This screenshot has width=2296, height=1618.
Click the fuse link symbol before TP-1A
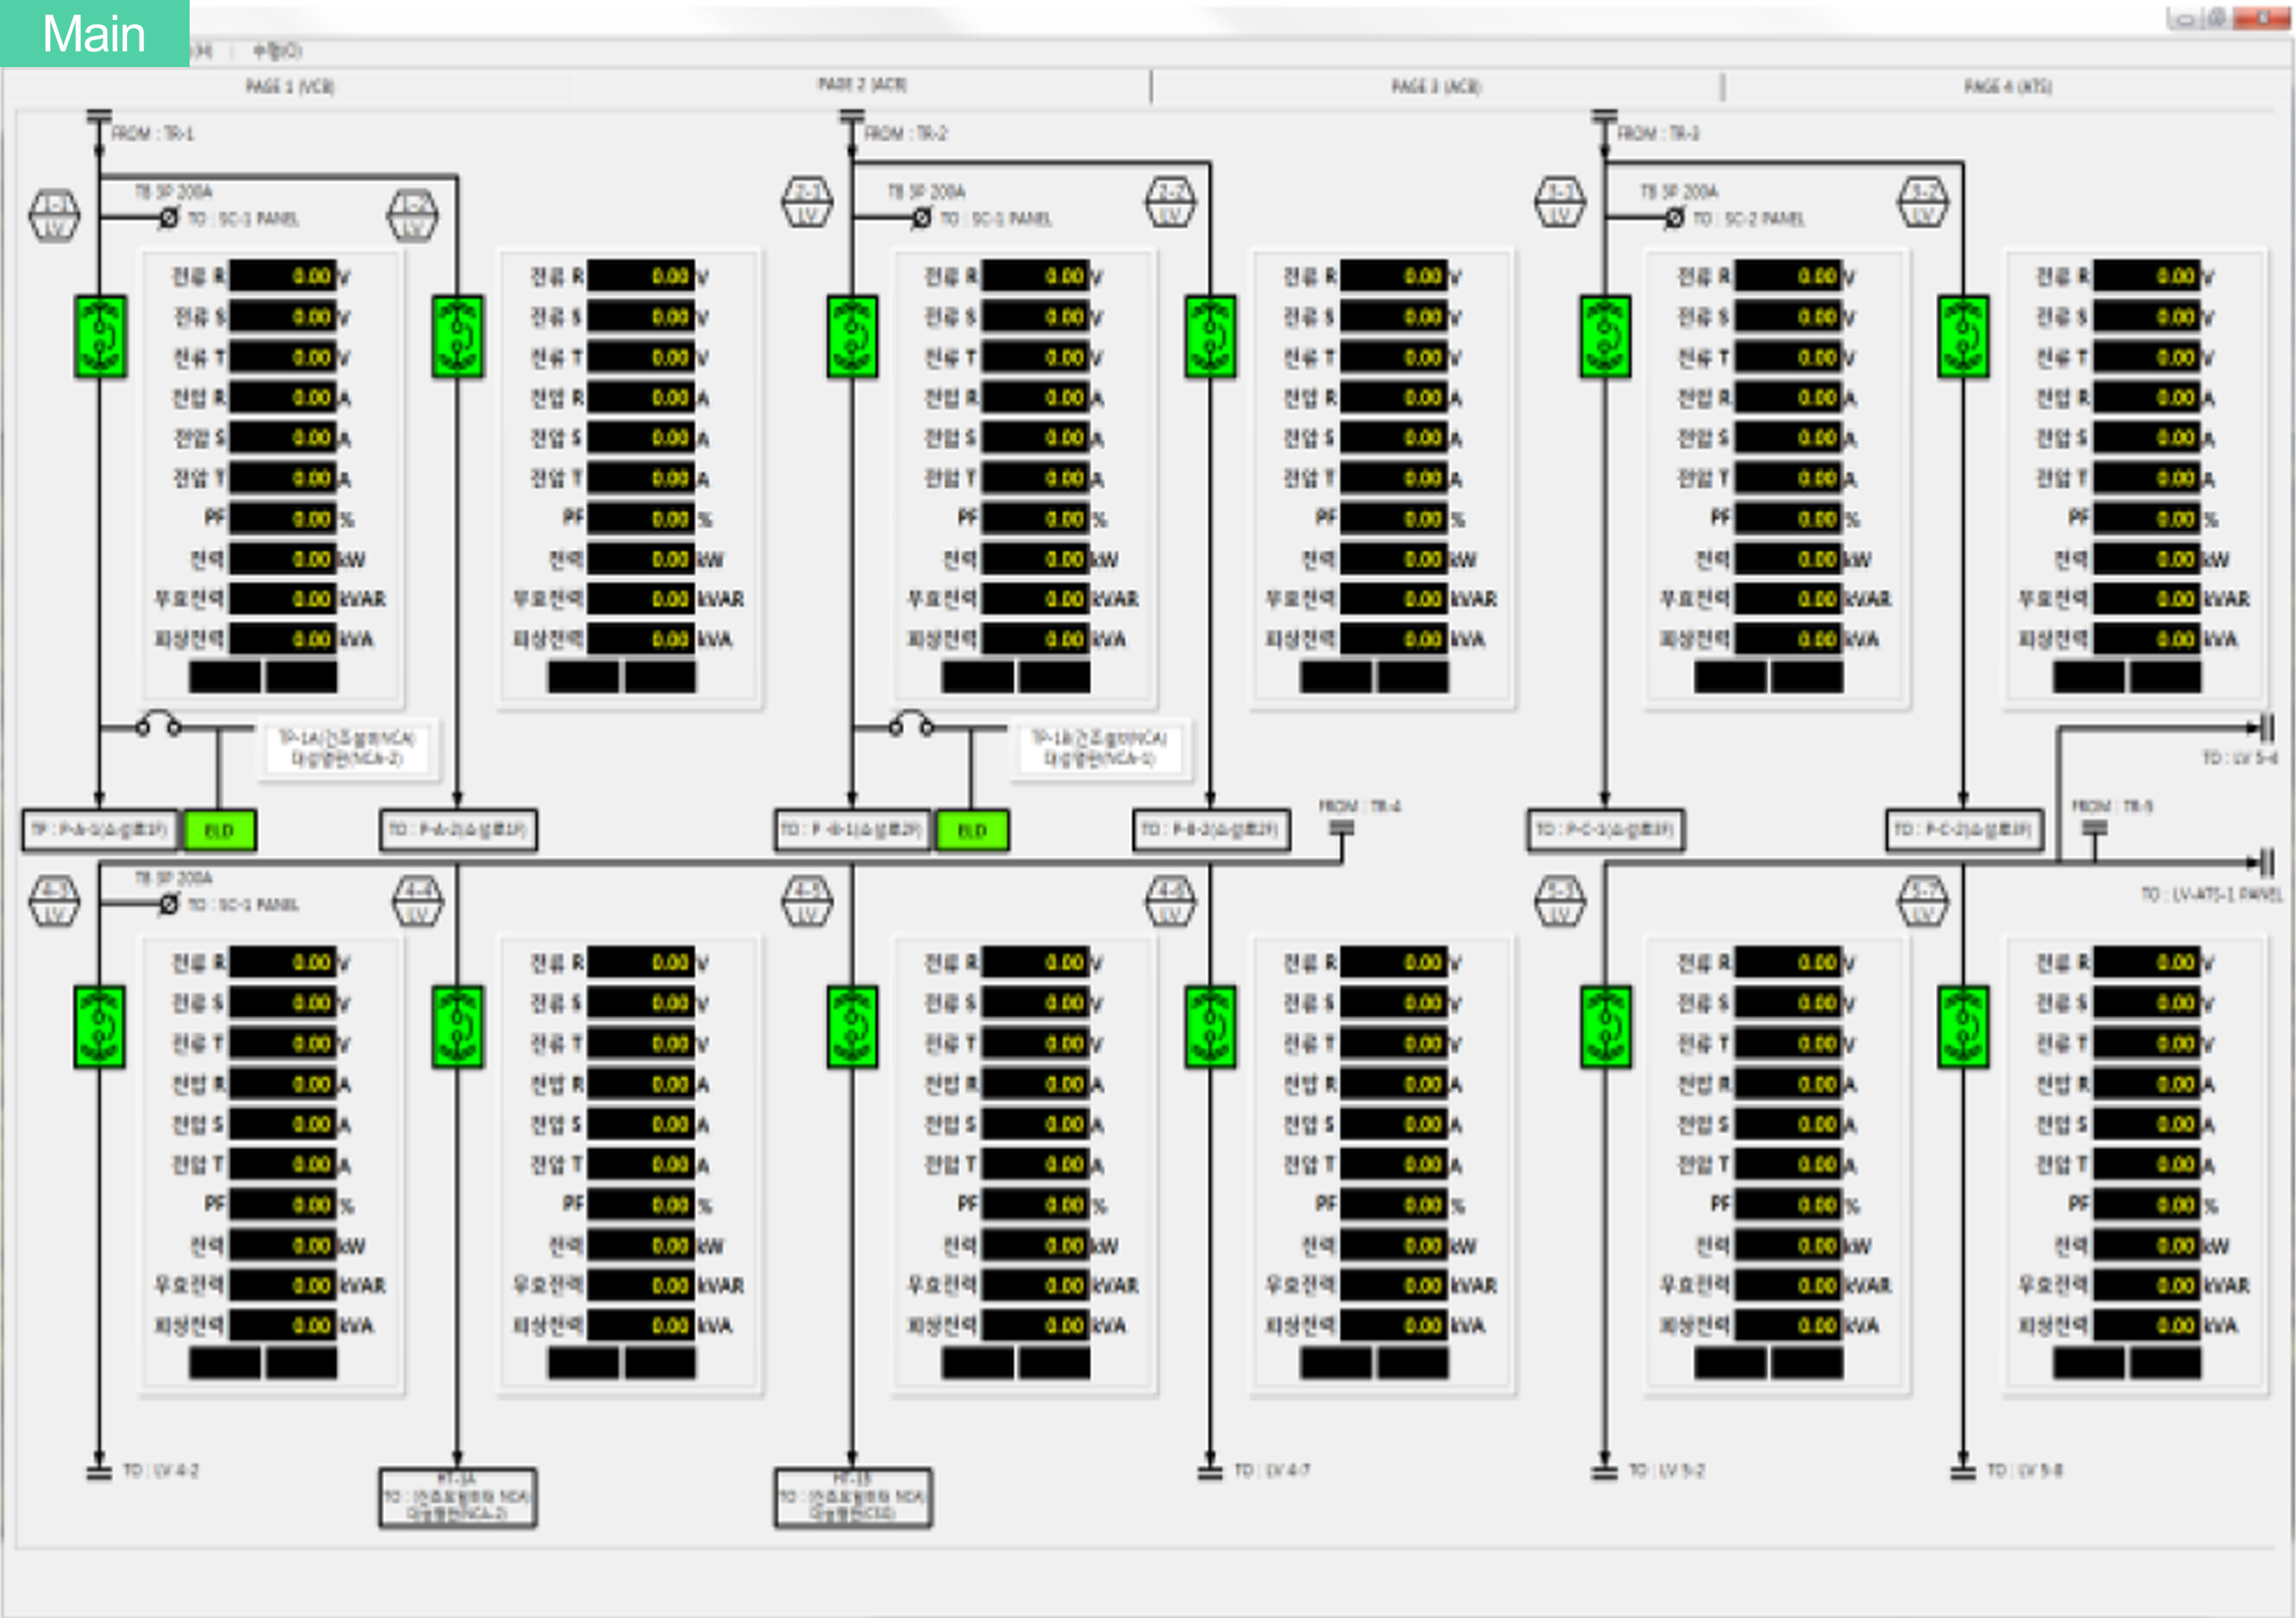click(x=158, y=723)
